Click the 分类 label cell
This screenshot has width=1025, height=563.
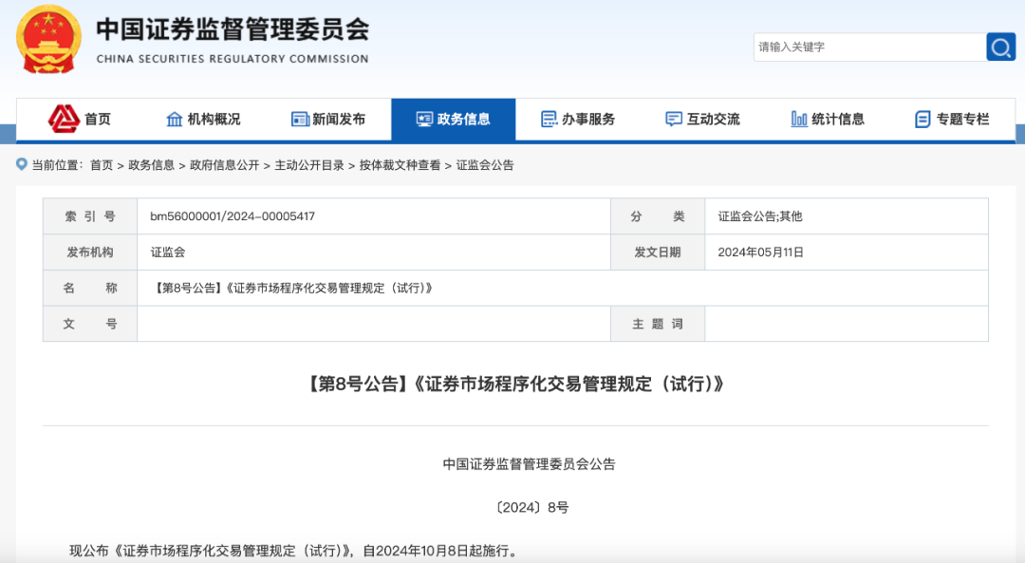click(x=658, y=216)
